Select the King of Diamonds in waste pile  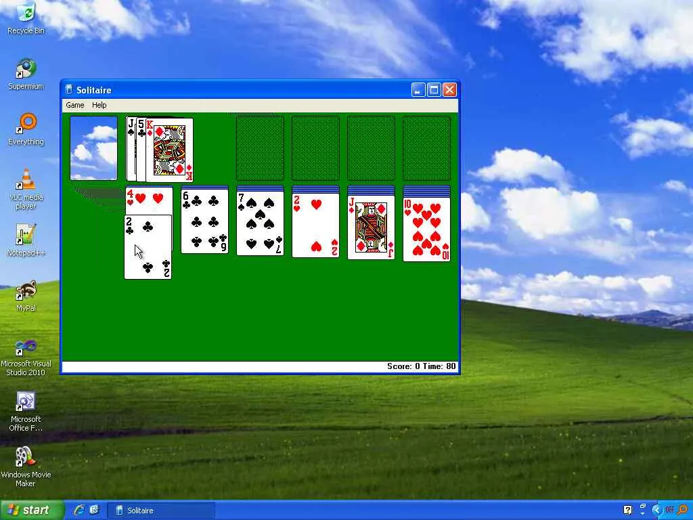click(170, 150)
